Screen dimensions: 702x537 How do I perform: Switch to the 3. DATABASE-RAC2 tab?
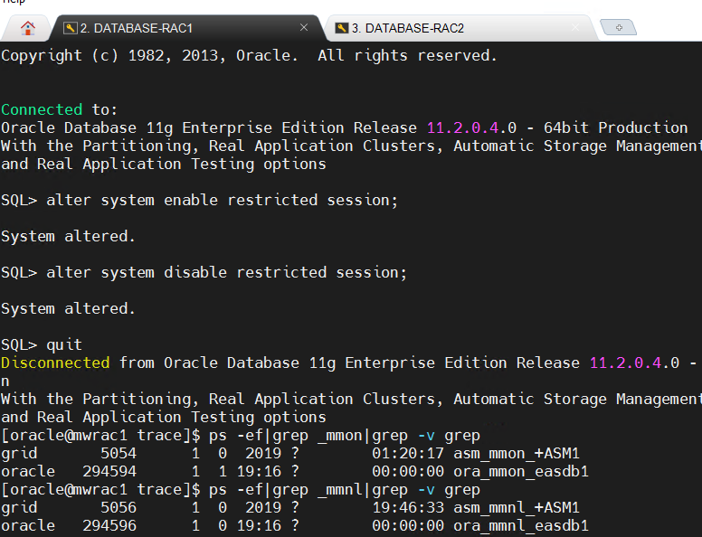[407, 28]
